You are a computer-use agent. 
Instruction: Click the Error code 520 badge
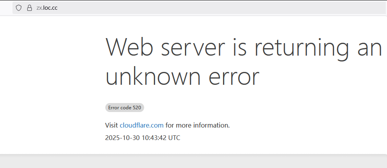coord(125,108)
